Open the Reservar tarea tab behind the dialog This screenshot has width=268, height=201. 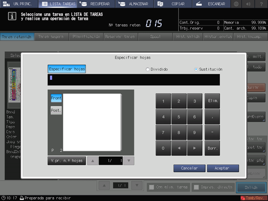[120, 37]
